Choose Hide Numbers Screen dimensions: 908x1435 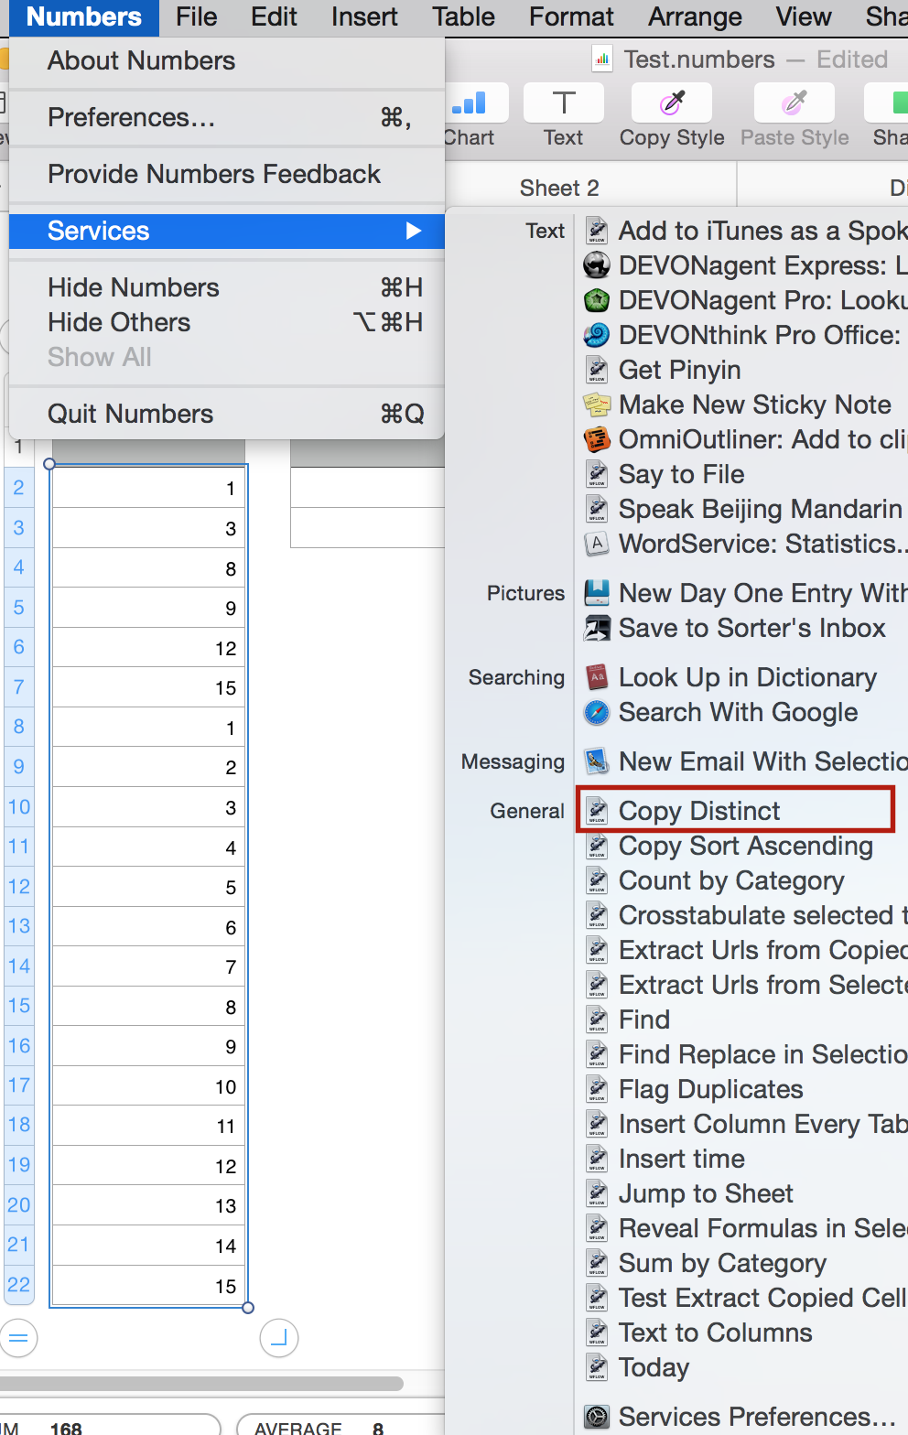click(227, 287)
